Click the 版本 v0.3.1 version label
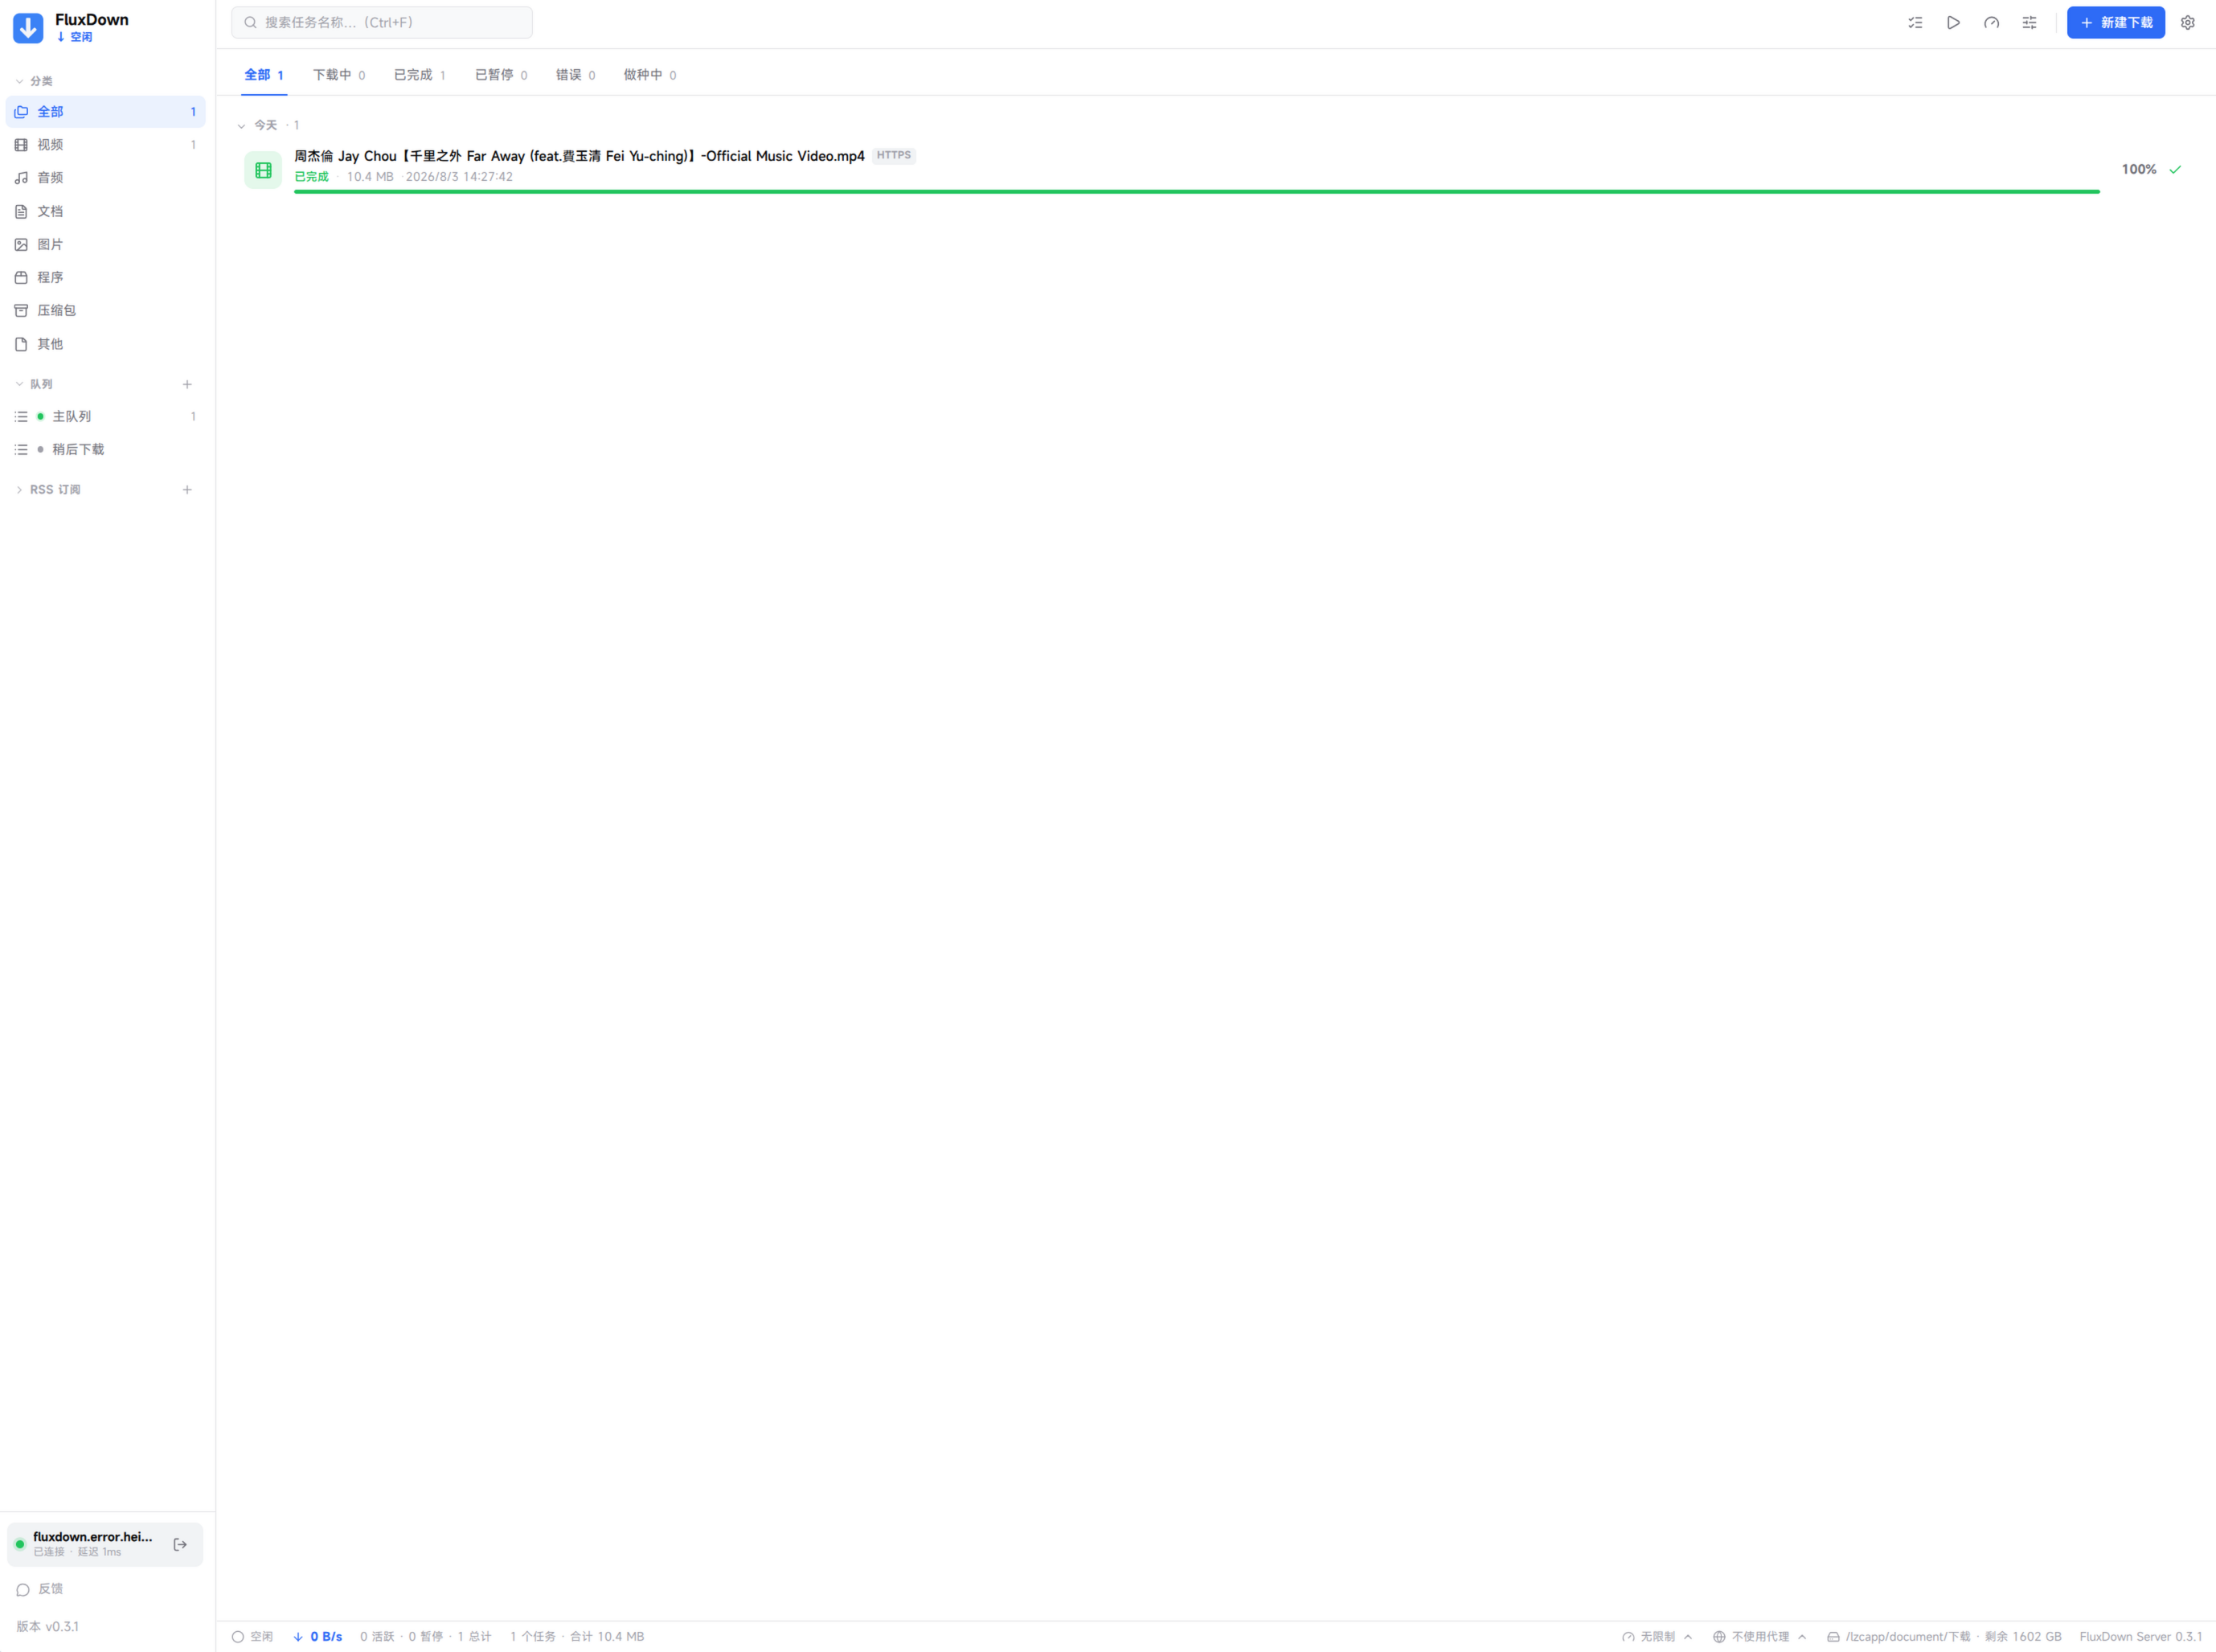 [47, 1626]
